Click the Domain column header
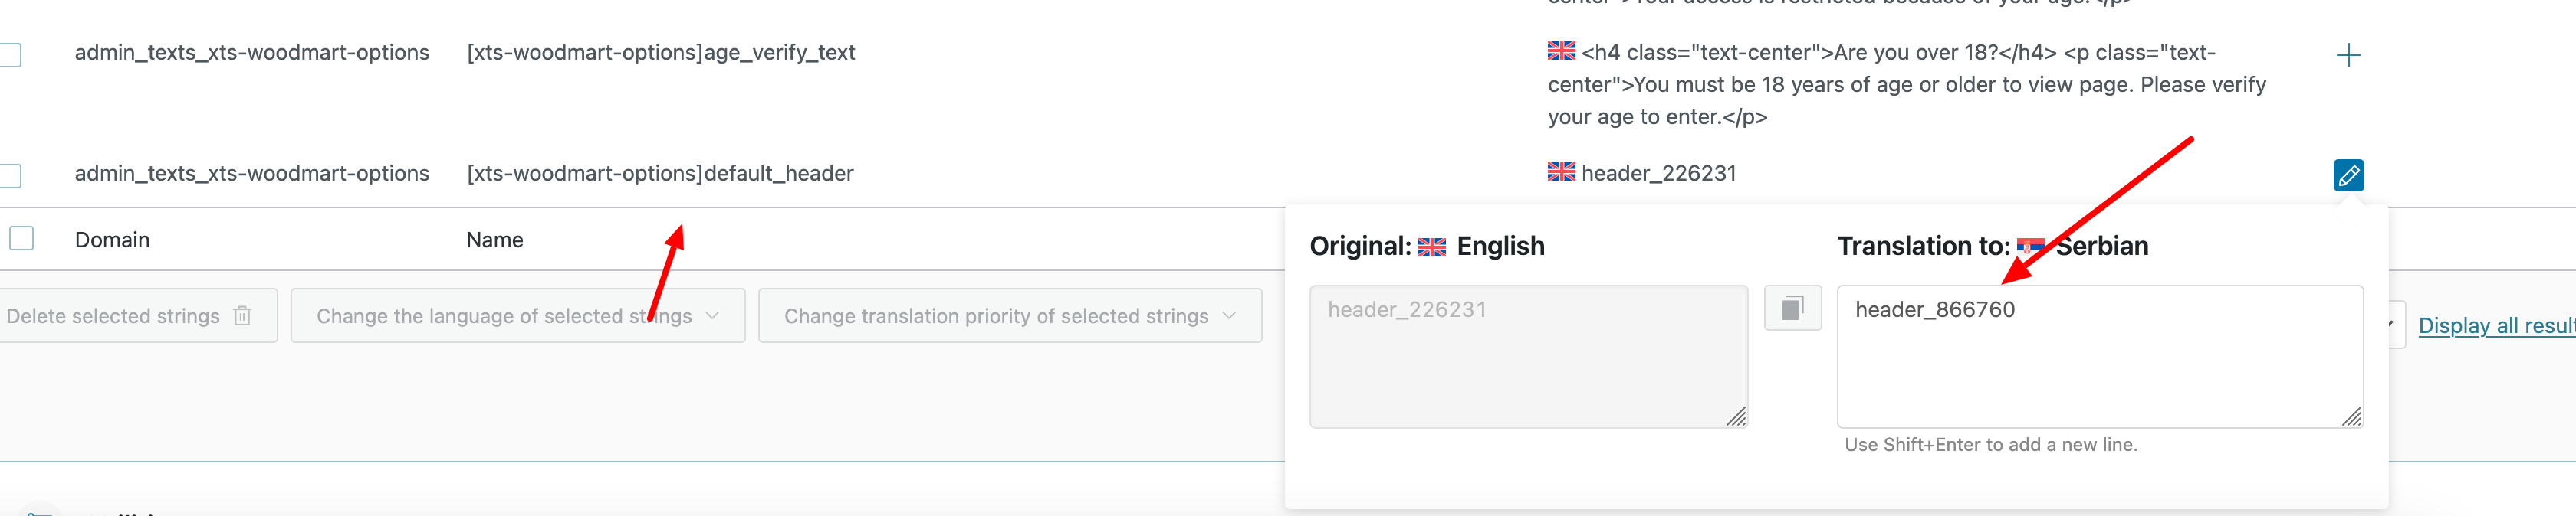 click(x=112, y=240)
